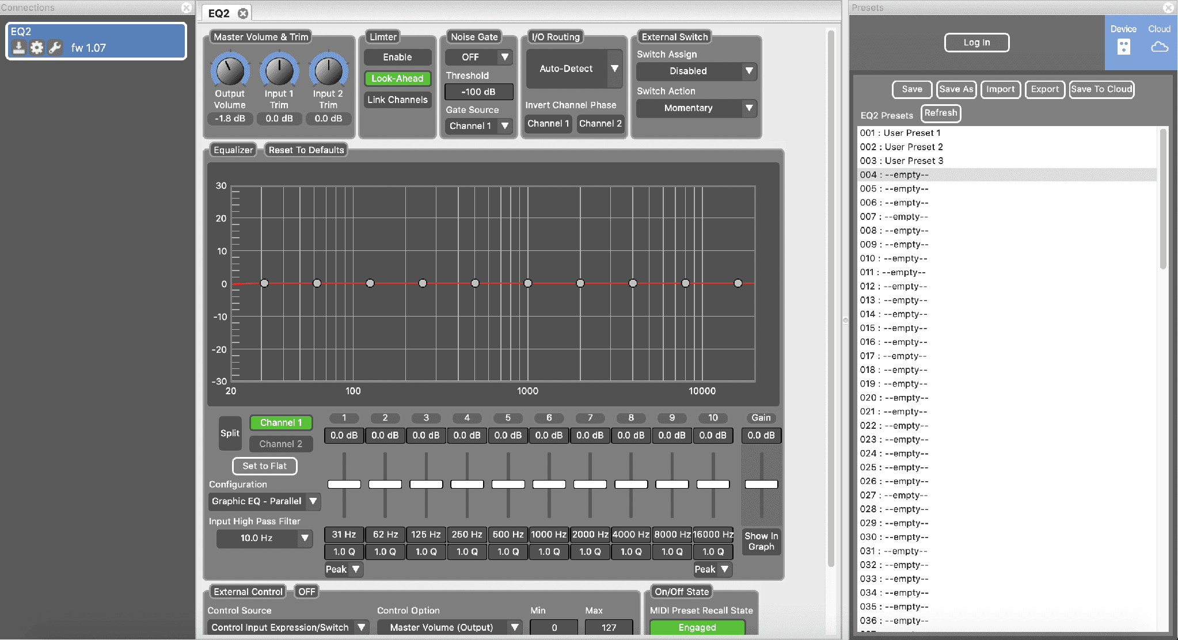Image resolution: width=1178 pixels, height=640 pixels.
Task: Open Noise Gate OFF dropdown
Action: click(x=478, y=57)
